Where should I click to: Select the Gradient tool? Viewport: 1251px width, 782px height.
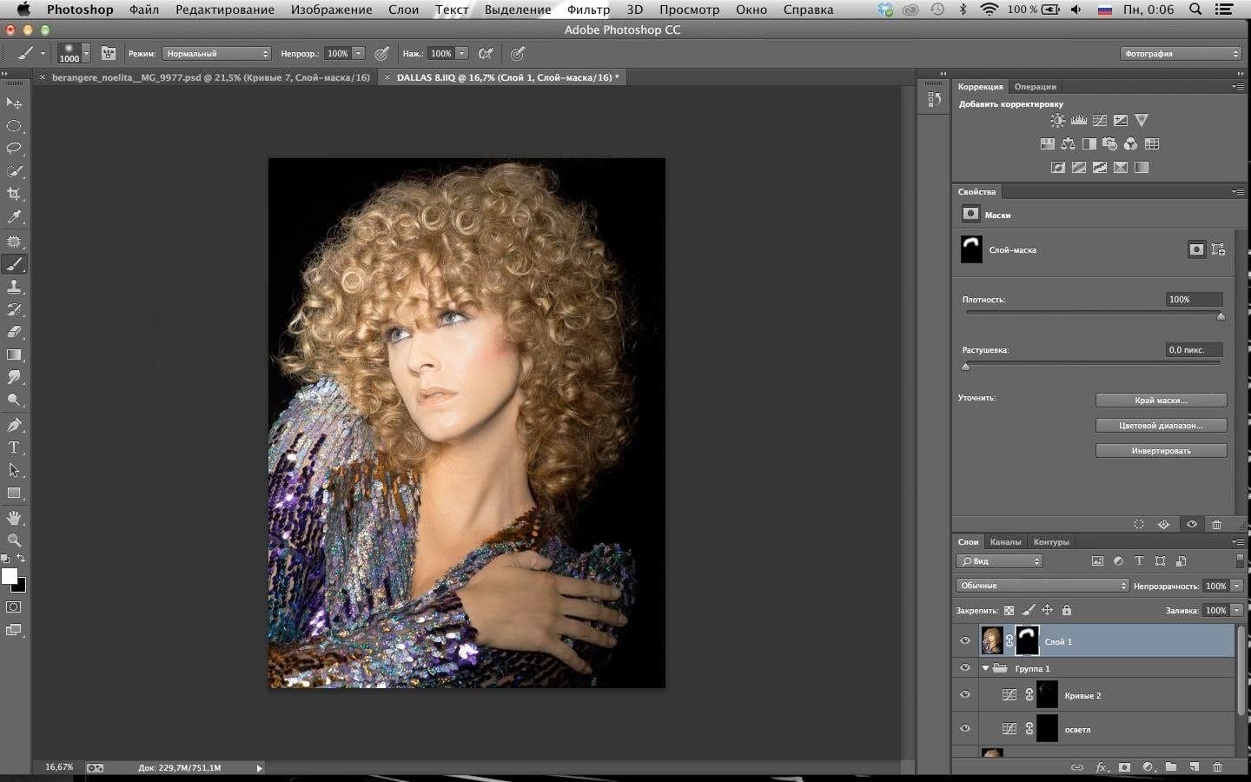click(x=14, y=355)
